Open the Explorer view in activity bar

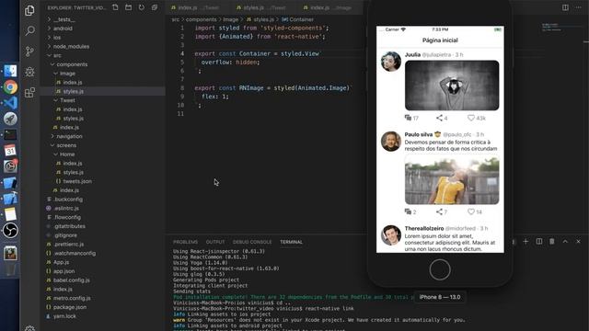click(29, 10)
